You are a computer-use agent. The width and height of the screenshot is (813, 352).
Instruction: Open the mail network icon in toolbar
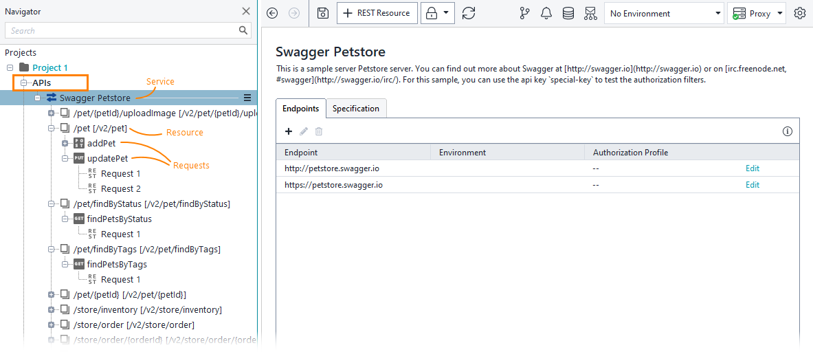click(590, 14)
